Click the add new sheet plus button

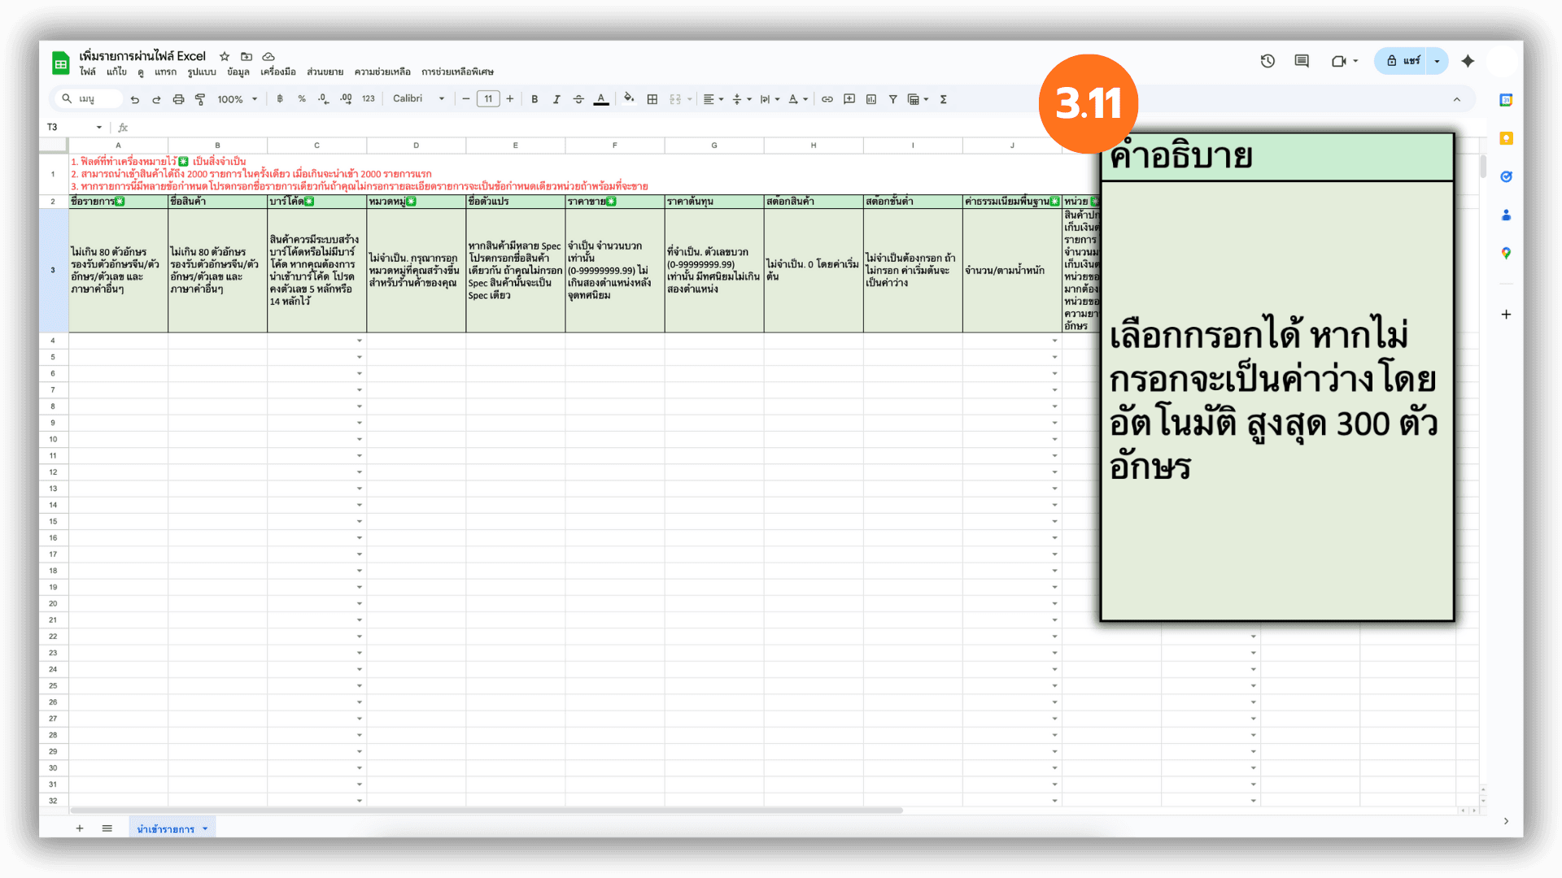tap(80, 828)
